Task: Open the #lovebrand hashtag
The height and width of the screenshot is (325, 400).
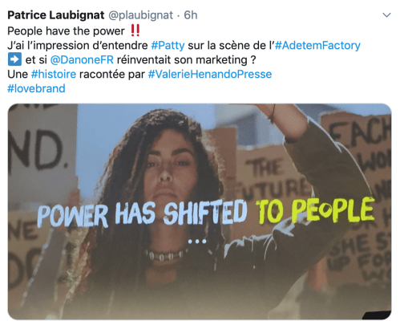Action: coord(36,88)
